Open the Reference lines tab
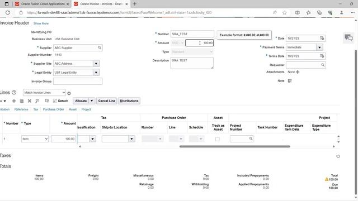 click(21, 109)
